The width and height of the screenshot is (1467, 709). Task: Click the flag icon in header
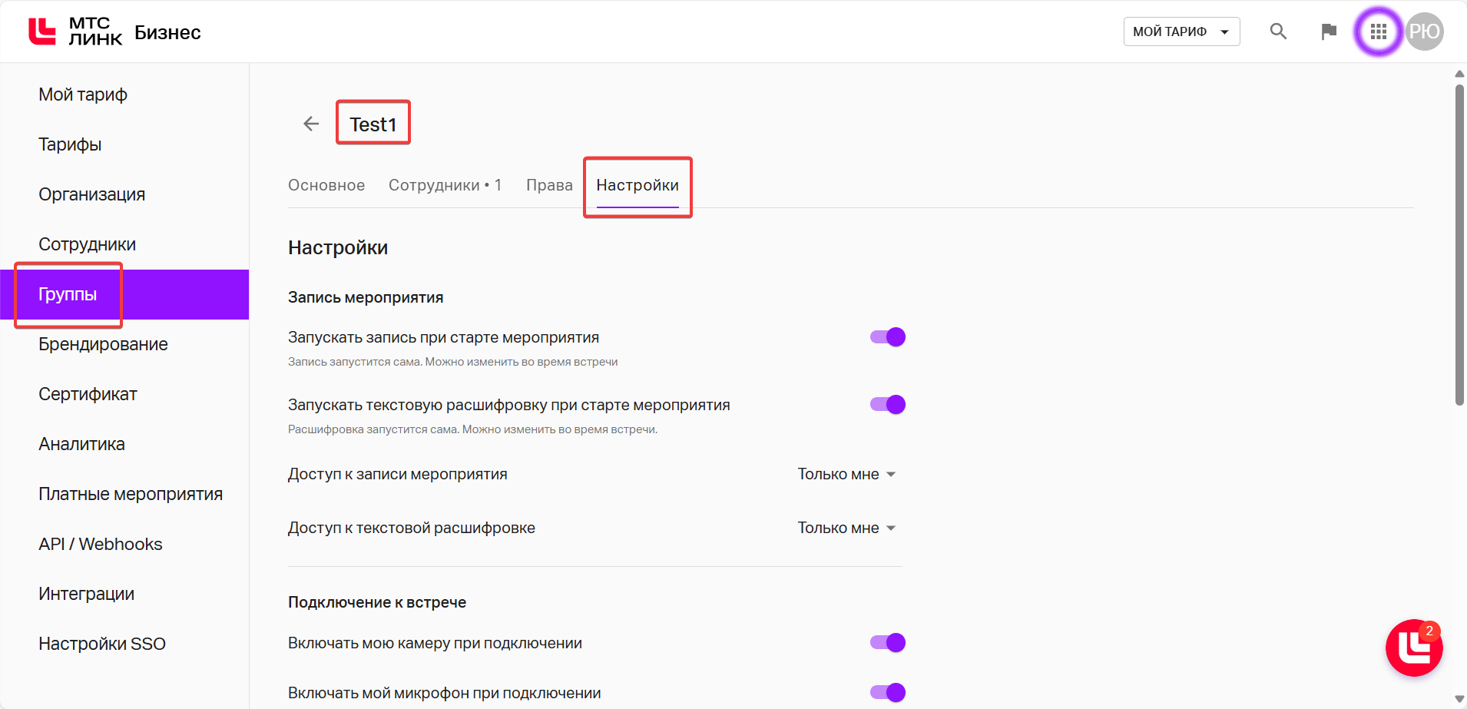pyautogui.click(x=1329, y=31)
